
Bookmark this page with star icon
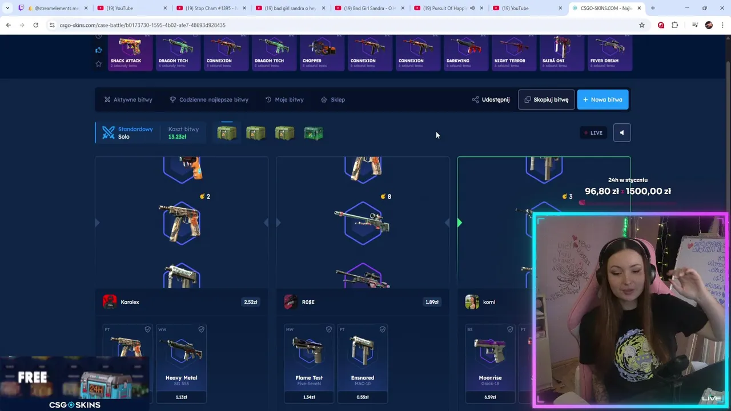tap(642, 25)
